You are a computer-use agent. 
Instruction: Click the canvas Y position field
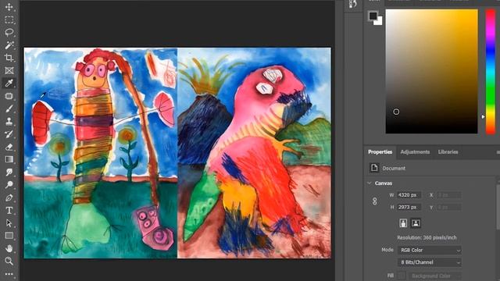(x=449, y=207)
